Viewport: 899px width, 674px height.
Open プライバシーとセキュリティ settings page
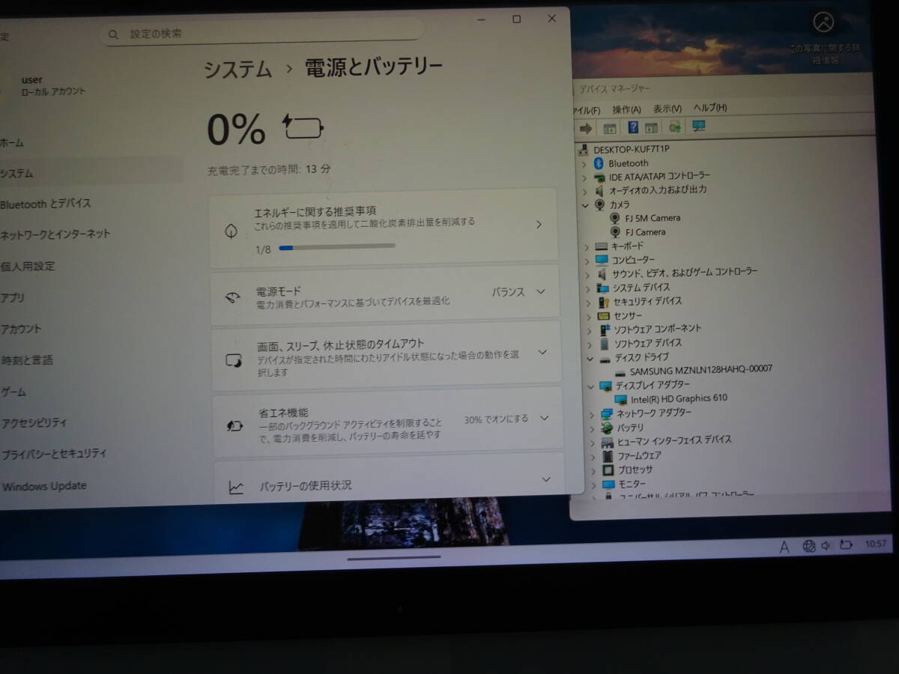[53, 454]
